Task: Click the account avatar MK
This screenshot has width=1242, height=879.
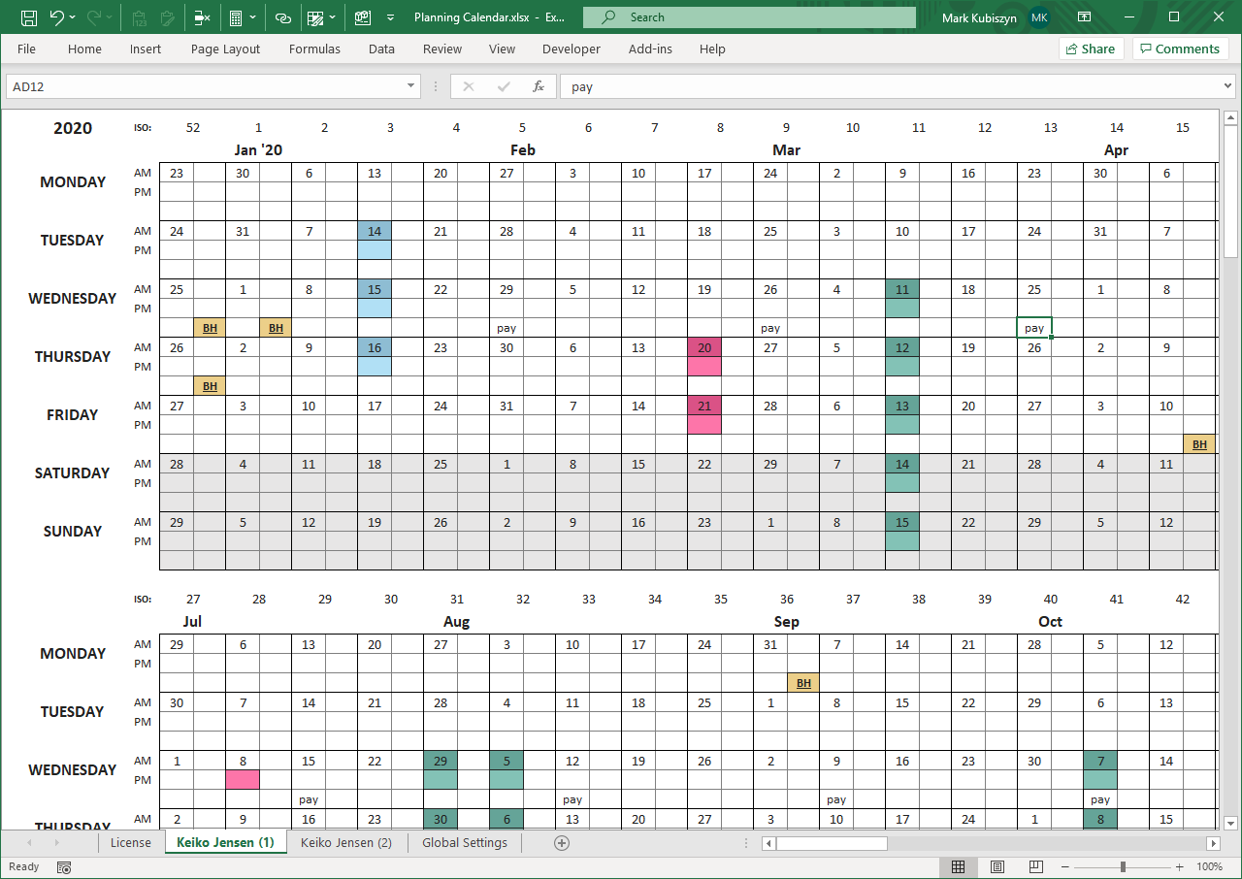Action: pos(1039,17)
